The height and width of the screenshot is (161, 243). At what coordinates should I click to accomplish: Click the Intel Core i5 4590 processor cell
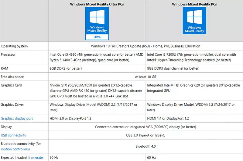[x=97, y=57]
